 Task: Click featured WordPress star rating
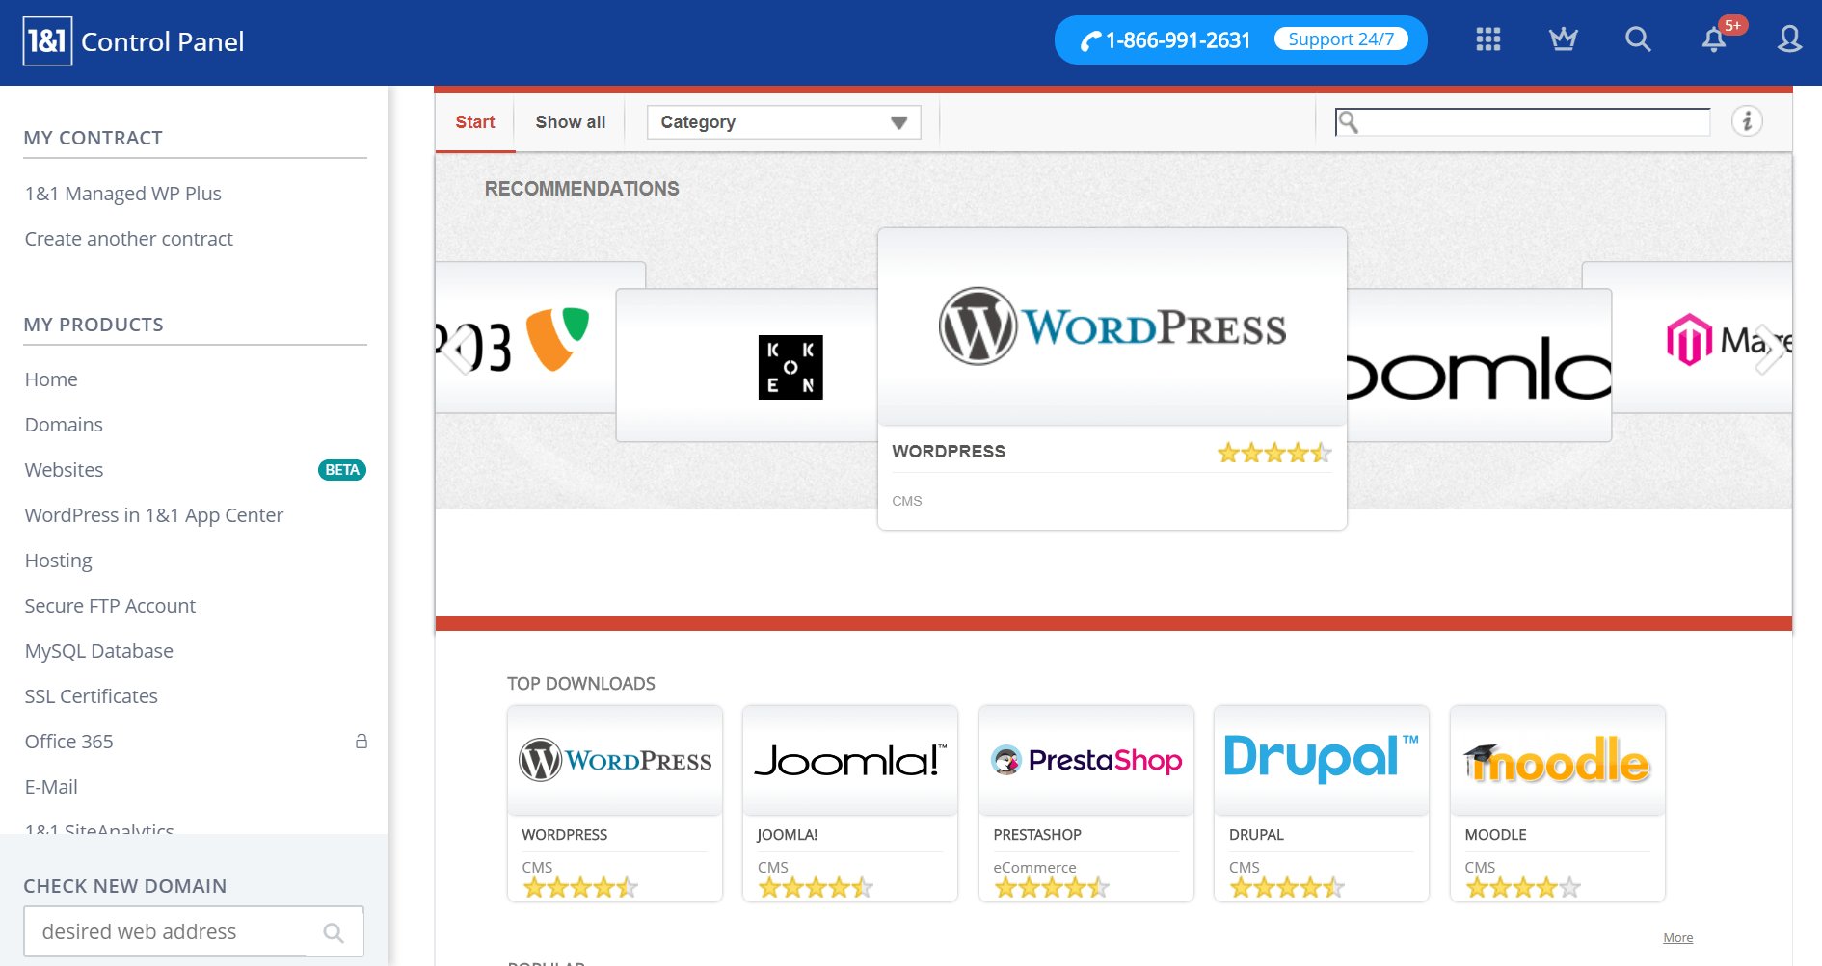pos(1274,452)
